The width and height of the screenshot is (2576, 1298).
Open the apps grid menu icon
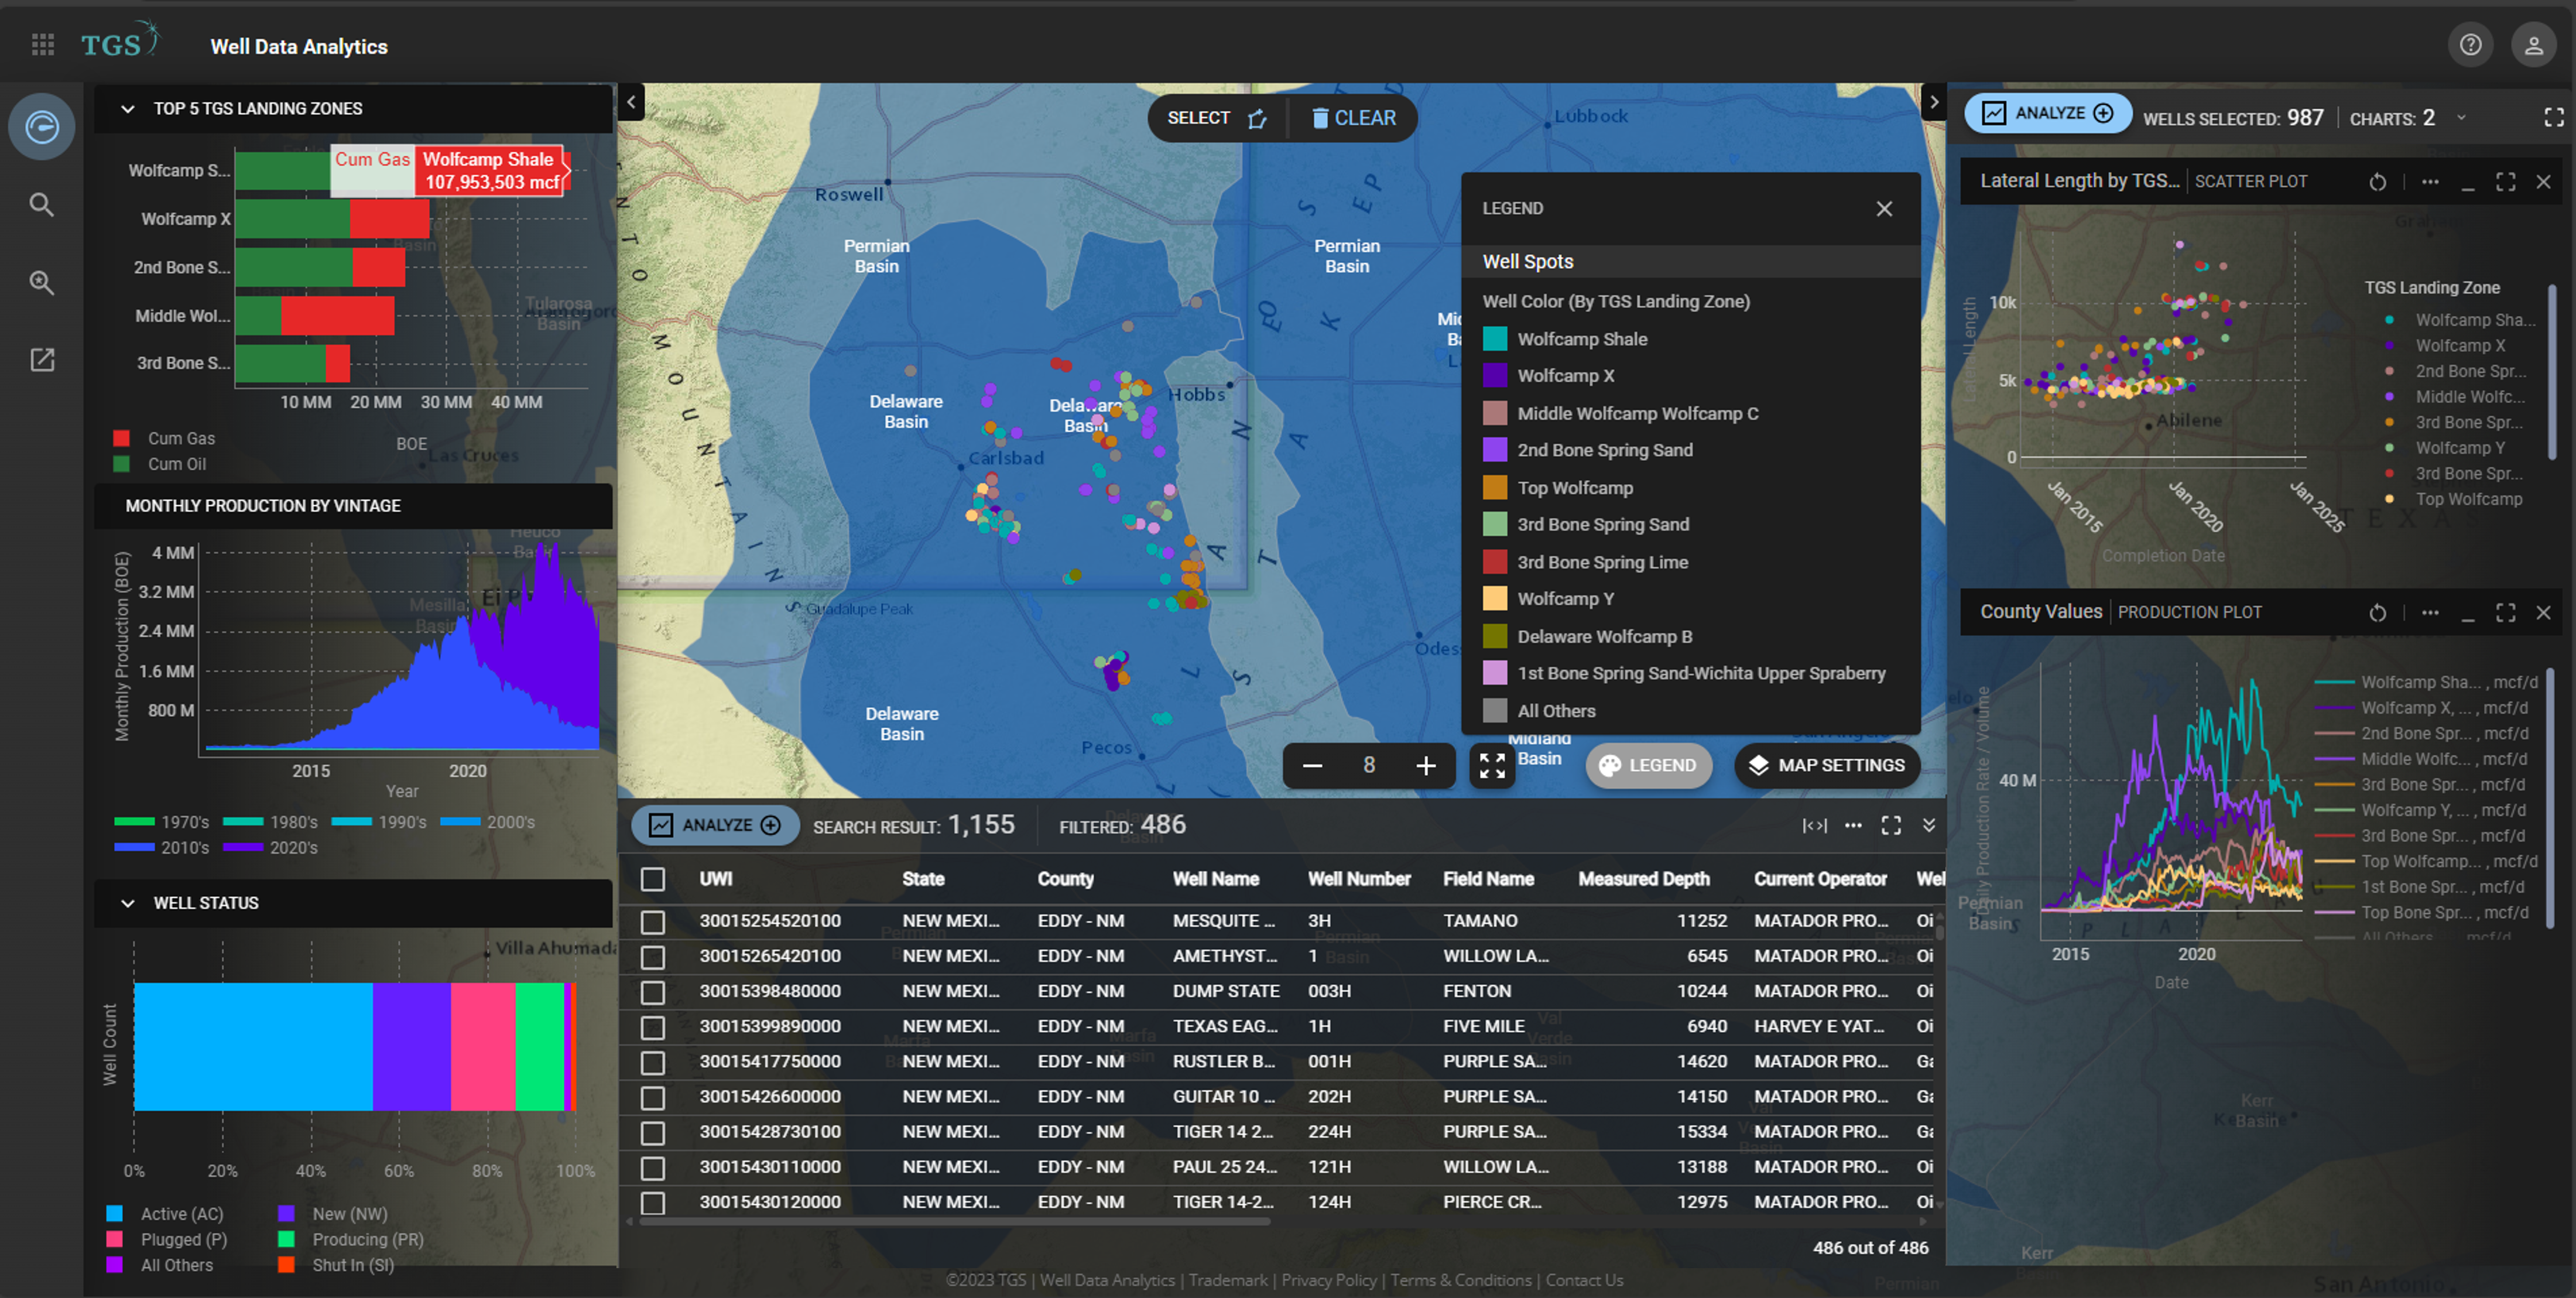[42, 45]
